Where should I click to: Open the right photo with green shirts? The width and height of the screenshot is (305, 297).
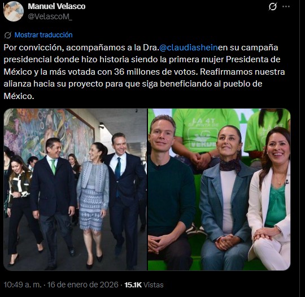pyautogui.click(x=219, y=190)
